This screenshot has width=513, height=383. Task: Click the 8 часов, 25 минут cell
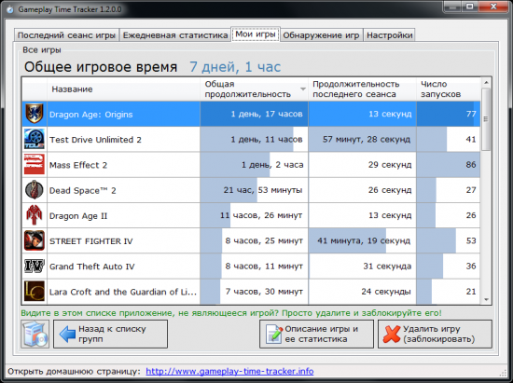tap(254, 240)
